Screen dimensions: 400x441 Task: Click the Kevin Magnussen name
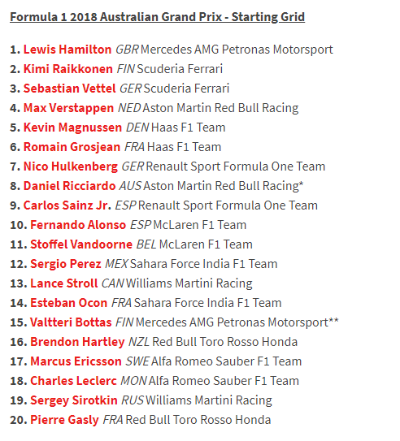(72, 128)
